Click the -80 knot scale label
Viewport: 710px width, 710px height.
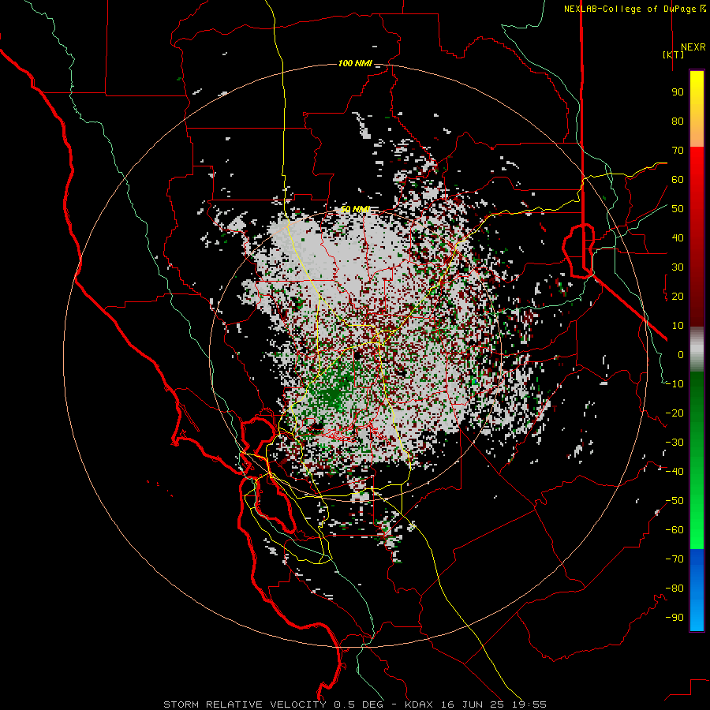point(674,589)
